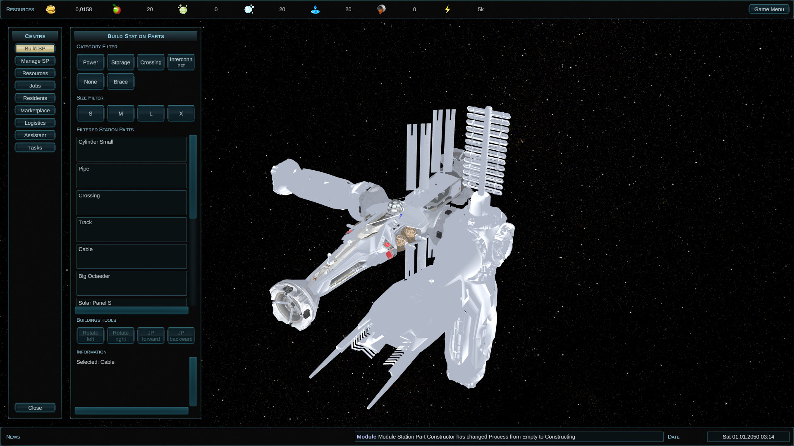Viewport: 794px width, 446px height.
Task: Open the Marketplace section
Action: [35, 110]
